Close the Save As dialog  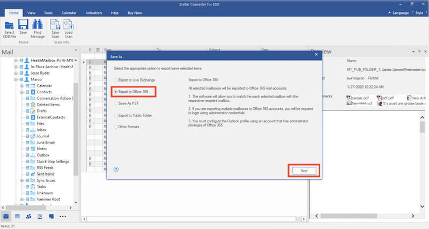316,55
